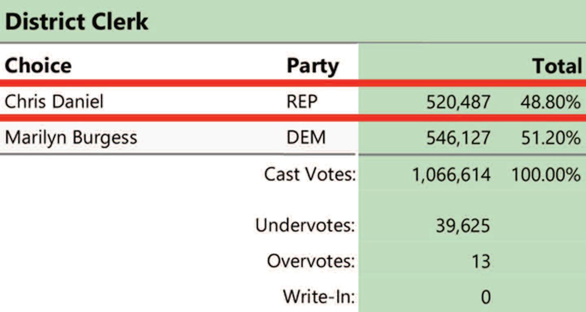Click Chris Daniel's 520,487 vote count
Viewport: 586px width, 312px height.
coord(458,103)
